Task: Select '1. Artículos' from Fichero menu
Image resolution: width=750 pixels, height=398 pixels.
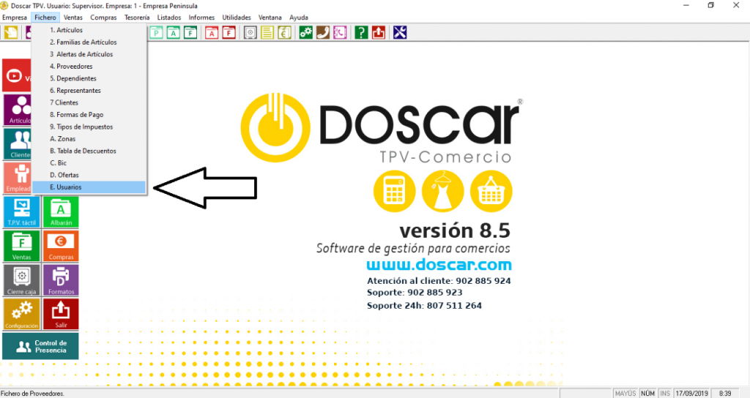Action: 89,30
